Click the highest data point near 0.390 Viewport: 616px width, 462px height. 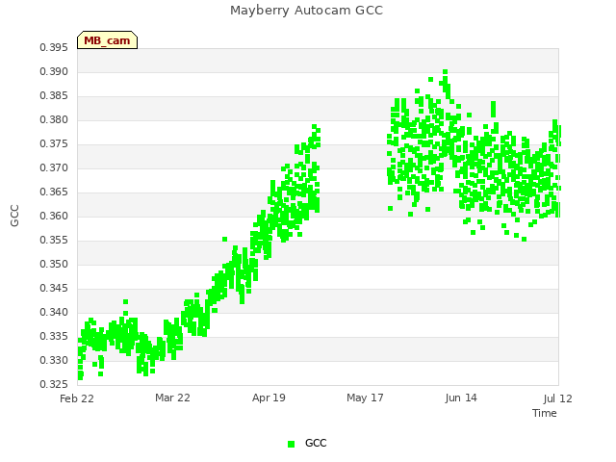pyautogui.click(x=445, y=72)
